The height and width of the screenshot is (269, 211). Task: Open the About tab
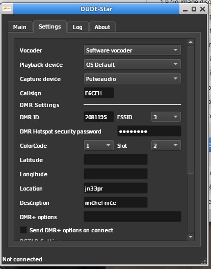pos(102,27)
